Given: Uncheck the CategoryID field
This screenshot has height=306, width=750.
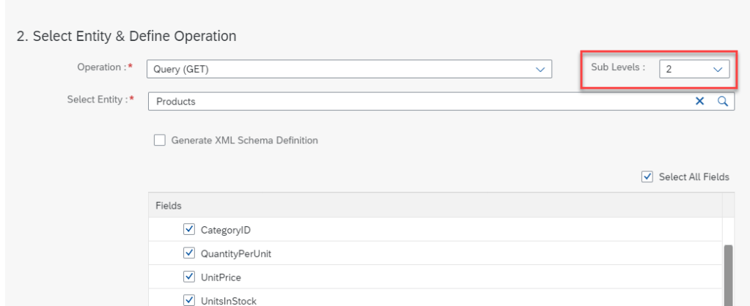Looking at the screenshot, I should (188, 231).
